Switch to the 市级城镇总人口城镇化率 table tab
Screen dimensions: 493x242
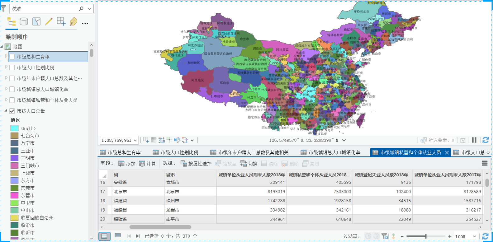330,152
